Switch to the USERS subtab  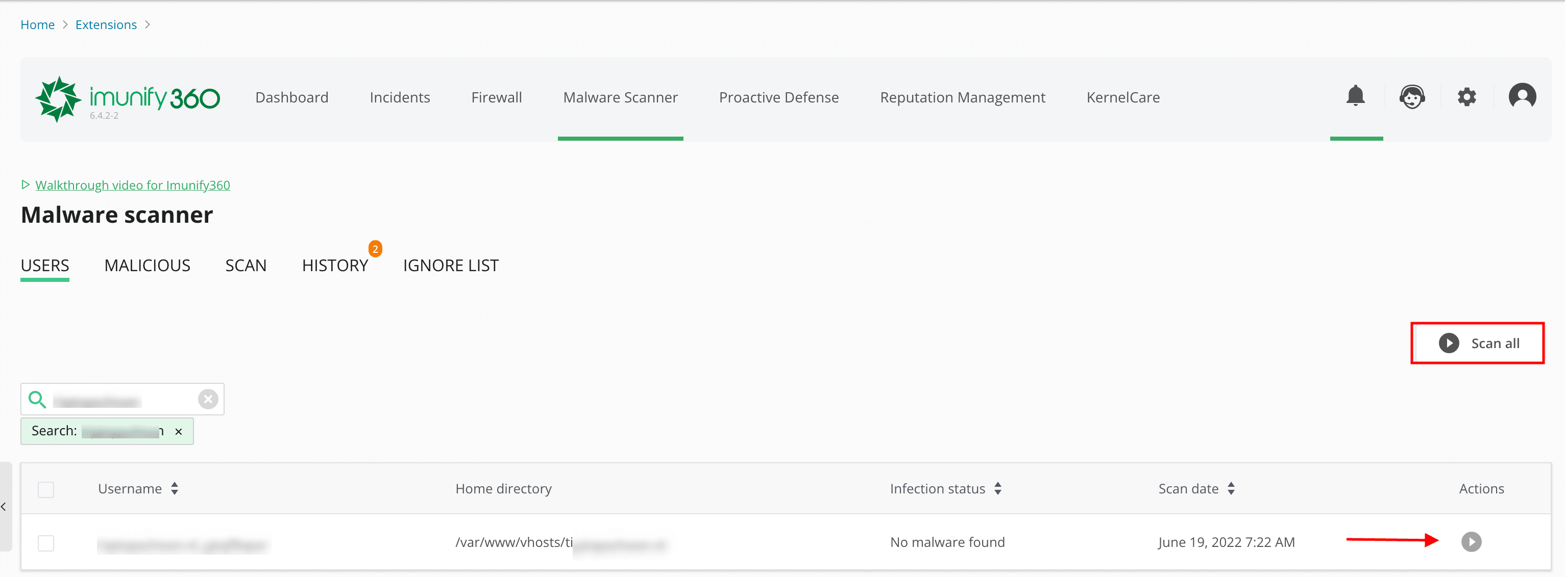pyautogui.click(x=45, y=266)
